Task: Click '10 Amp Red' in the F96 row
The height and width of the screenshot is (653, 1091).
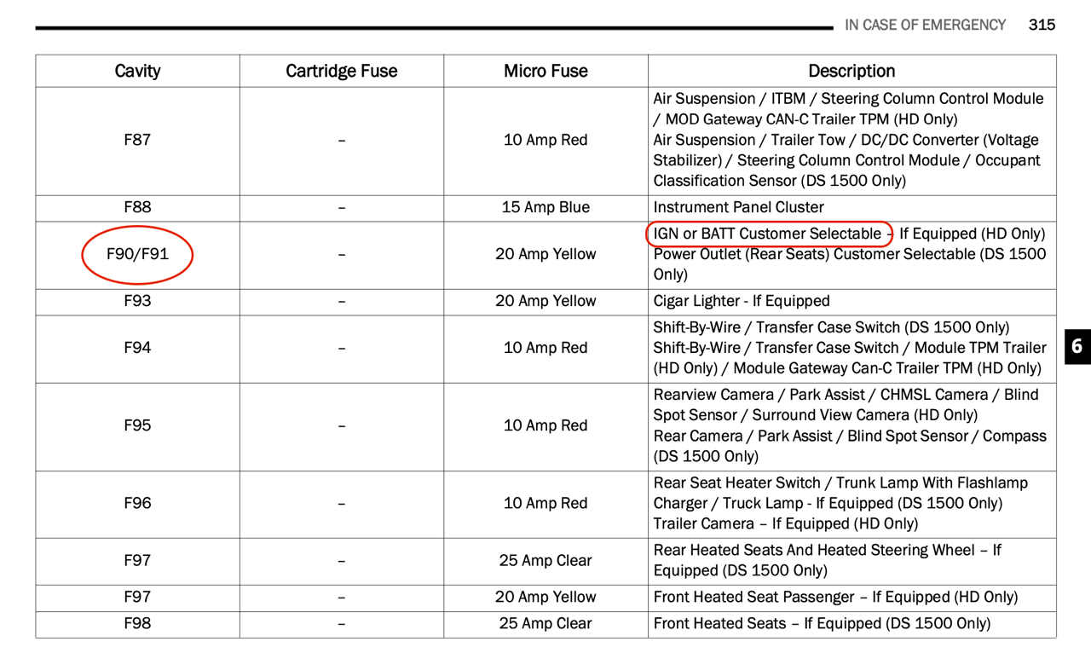Action: click(545, 503)
